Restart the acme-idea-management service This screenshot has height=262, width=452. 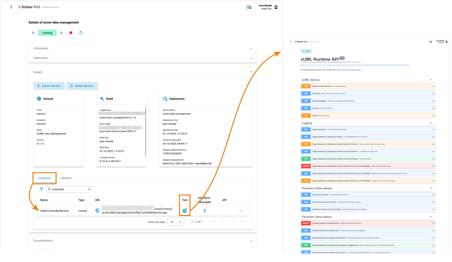pos(80,33)
